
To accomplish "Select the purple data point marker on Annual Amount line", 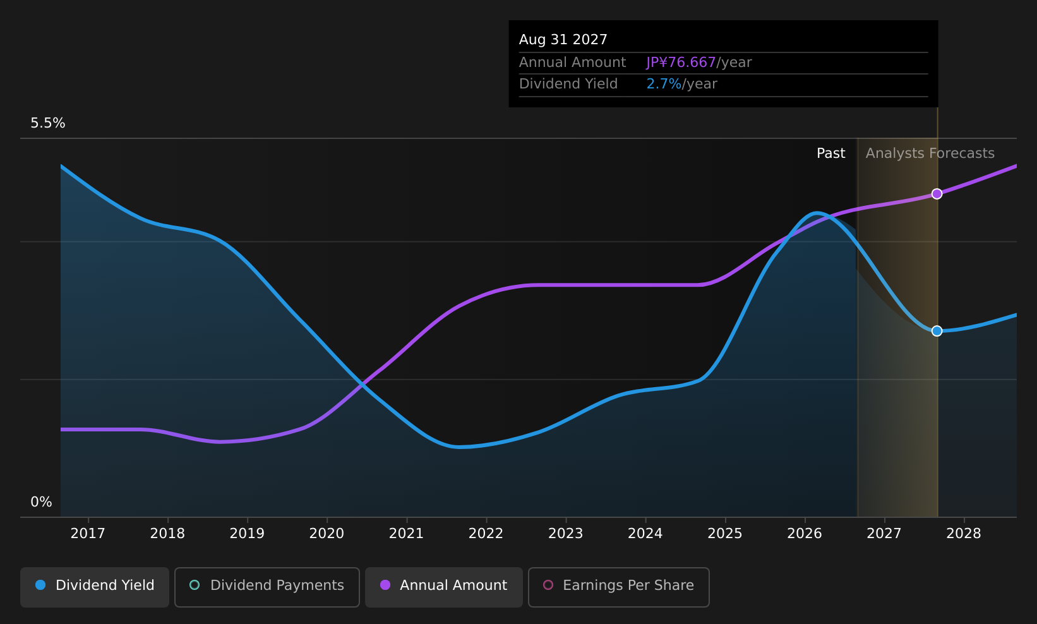I will pyautogui.click(x=937, y=194).
